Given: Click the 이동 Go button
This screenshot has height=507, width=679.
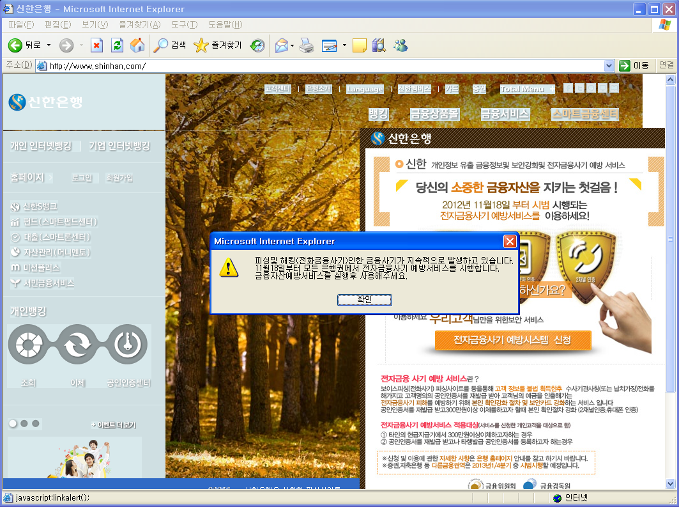Looking at the screenshot, I should pyautogui.click(x=636, y=65).
